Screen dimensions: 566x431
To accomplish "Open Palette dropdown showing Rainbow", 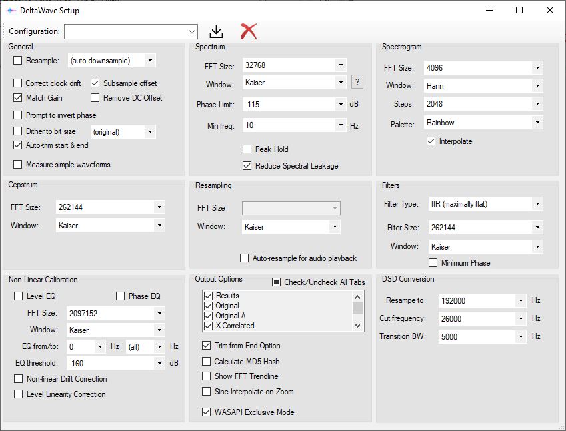I will (x=483, y=123).
